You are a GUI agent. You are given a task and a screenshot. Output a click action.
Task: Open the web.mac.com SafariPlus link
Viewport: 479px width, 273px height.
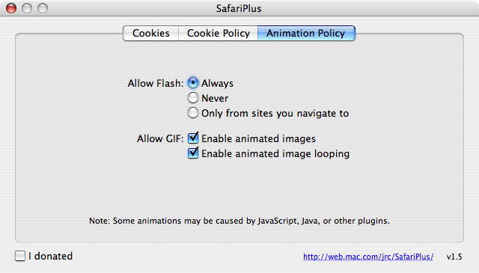(368, 257)
